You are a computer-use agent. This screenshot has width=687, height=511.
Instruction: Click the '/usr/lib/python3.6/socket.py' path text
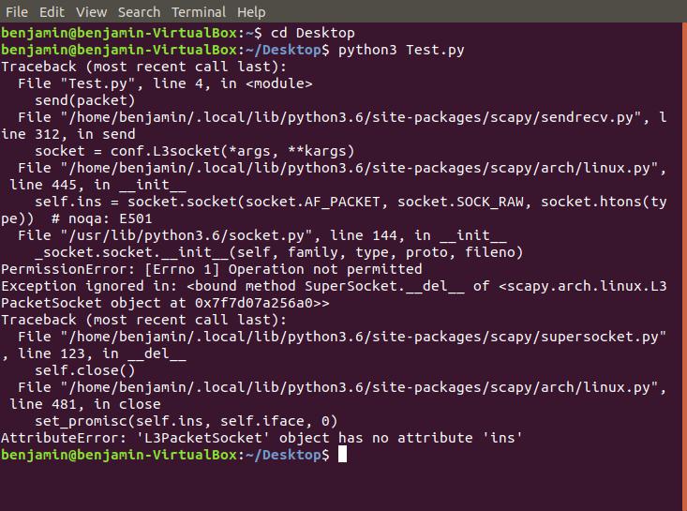(x=187, y=235)
